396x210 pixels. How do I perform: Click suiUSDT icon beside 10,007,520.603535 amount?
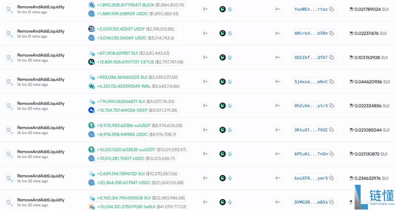coord(91,150)
